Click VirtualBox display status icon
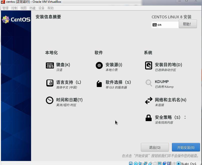The height and width of the screenshot is (165, 202). point(159,163)
